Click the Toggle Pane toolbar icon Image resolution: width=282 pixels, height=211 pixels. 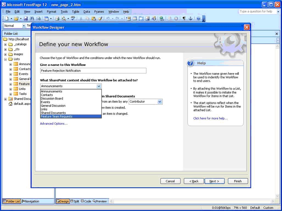tap(46, 18)
